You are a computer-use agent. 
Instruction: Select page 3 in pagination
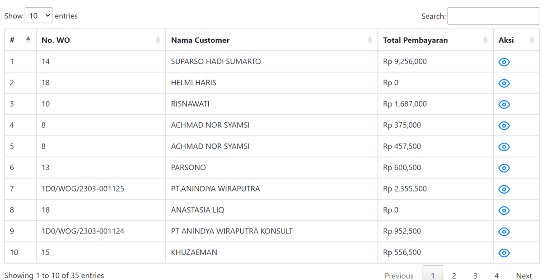[475, 275]
